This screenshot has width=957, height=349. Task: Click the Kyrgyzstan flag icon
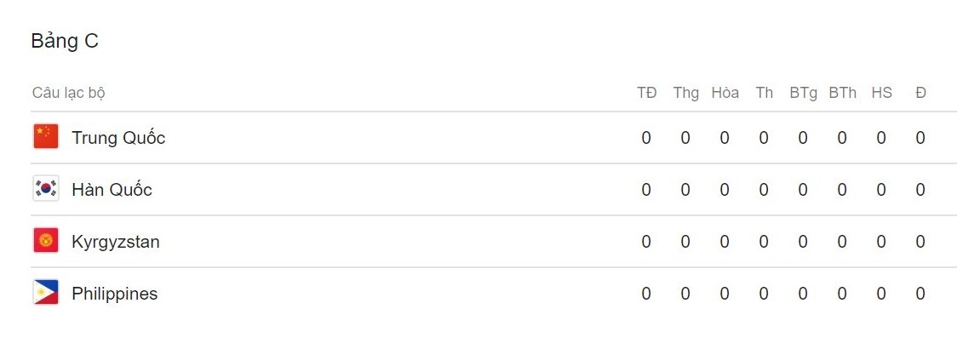(45, 241)
